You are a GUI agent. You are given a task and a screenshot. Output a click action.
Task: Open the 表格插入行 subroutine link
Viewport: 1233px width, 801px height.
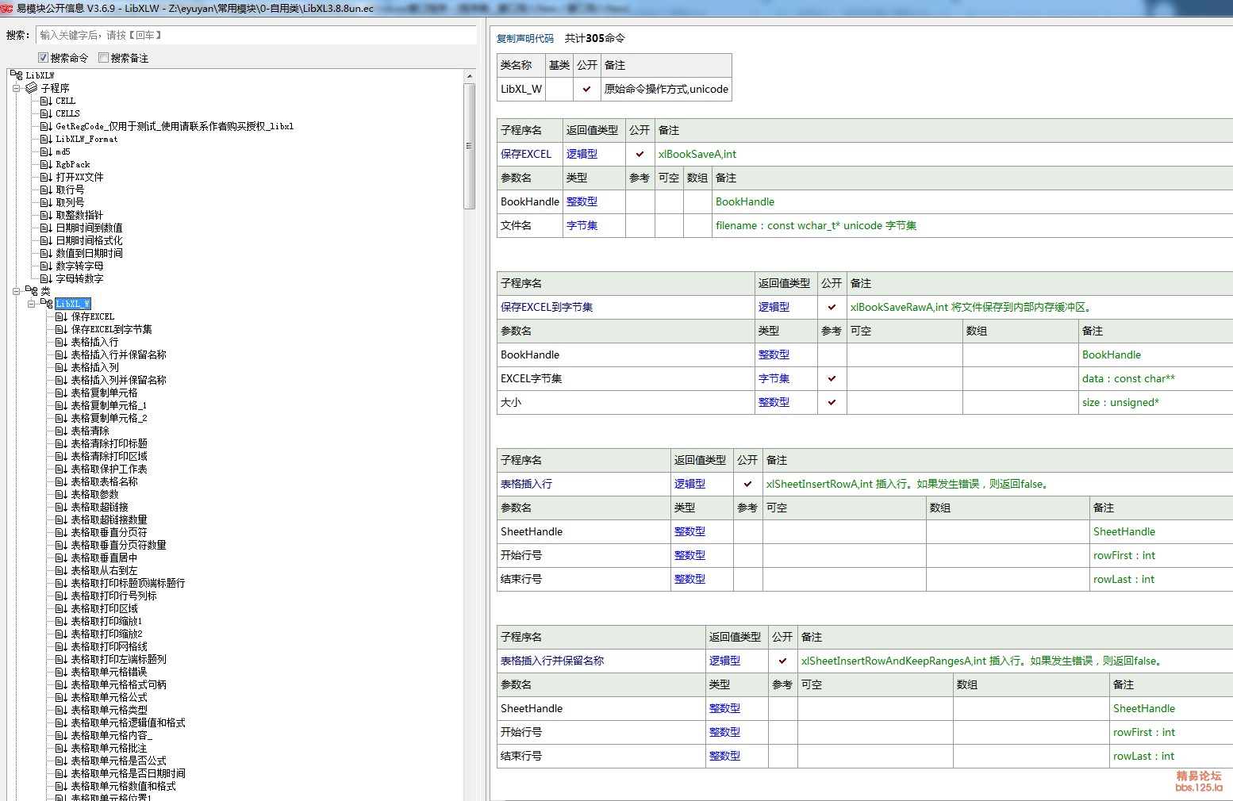[x=526, y=484]
